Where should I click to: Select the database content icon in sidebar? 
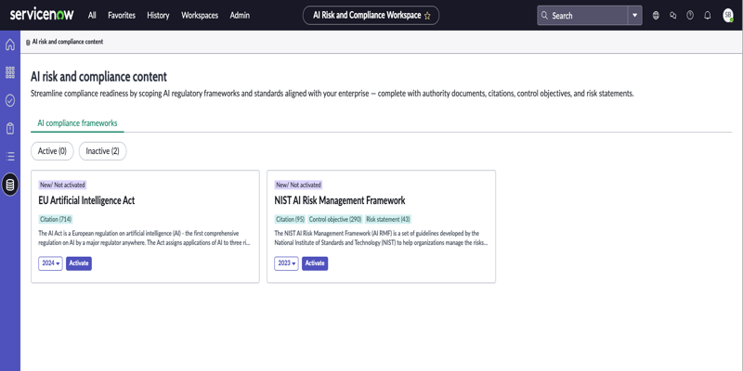(10, 185)
